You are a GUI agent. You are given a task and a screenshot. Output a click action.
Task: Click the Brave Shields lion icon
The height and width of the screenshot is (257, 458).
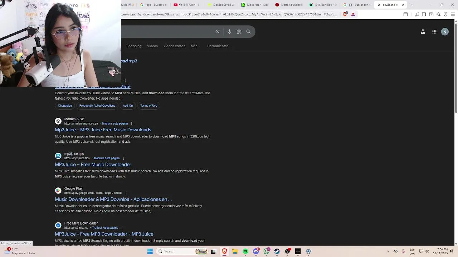coord(345,14)
